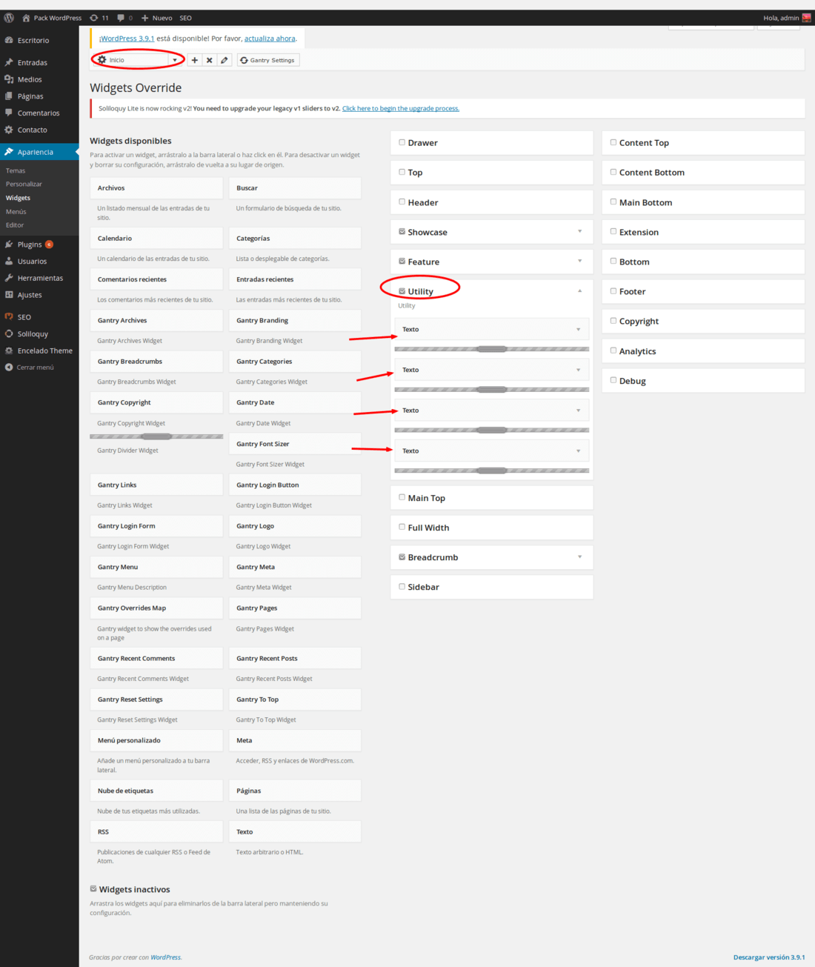Viewport: 815px width, 967px height.
Task: Collapse the Utility panel arrow
Action: click(x=580, y=291)
